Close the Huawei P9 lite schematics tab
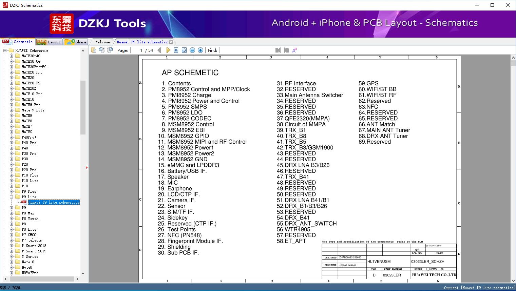The width and height of the screenshot is (516, 291). pyautogui.click(x=171, y=42)
